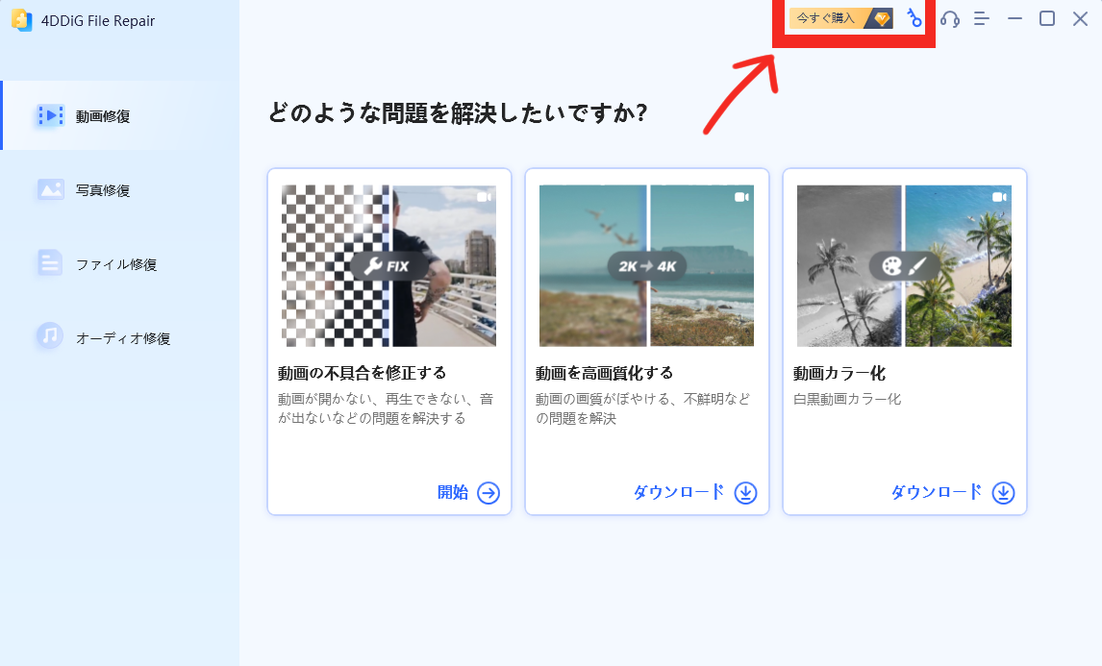Click the arrow icon beside 開始
Screen dimensions: 1102x666
click(488, 493)
